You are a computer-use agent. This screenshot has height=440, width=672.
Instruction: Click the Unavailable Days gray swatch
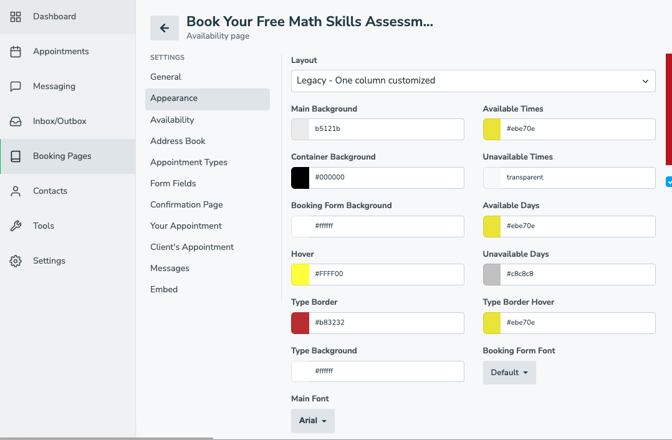pos(492,275)
